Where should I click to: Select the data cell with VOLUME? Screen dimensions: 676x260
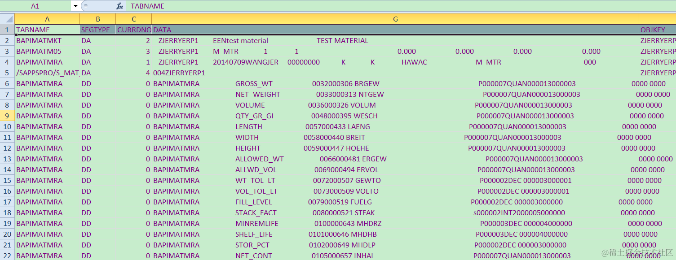[x=395, y=105]
